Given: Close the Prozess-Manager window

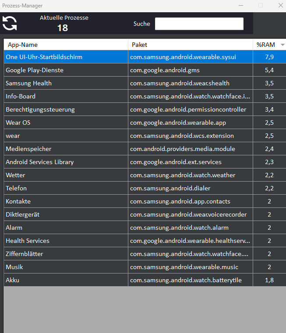Looking at the screenshot, I should pos(280,6).
